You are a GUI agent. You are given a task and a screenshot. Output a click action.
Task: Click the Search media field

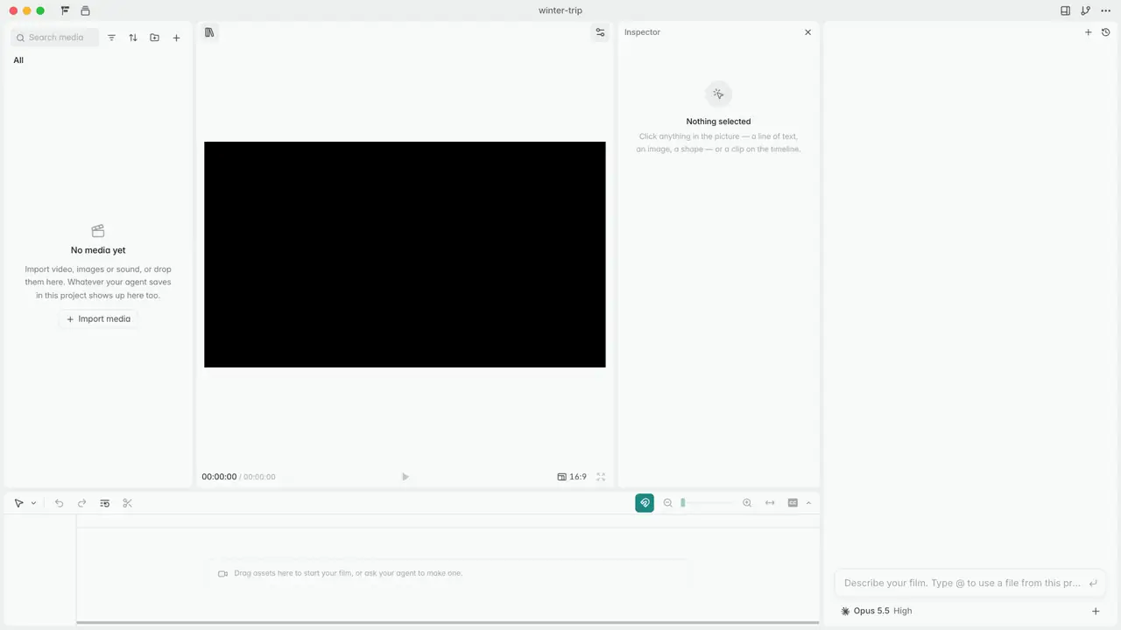[55, 38]
